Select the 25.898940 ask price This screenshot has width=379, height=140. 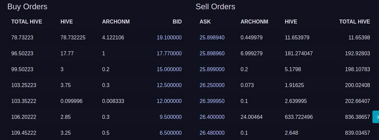[212, 37]
